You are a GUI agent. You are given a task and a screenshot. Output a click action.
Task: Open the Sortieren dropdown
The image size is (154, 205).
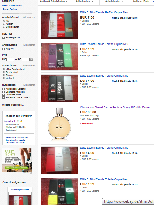pos(142,2)
